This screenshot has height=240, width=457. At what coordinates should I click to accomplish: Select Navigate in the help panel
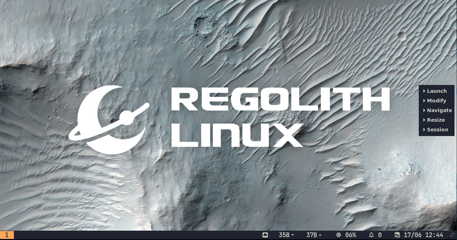(x=439, y=110)
